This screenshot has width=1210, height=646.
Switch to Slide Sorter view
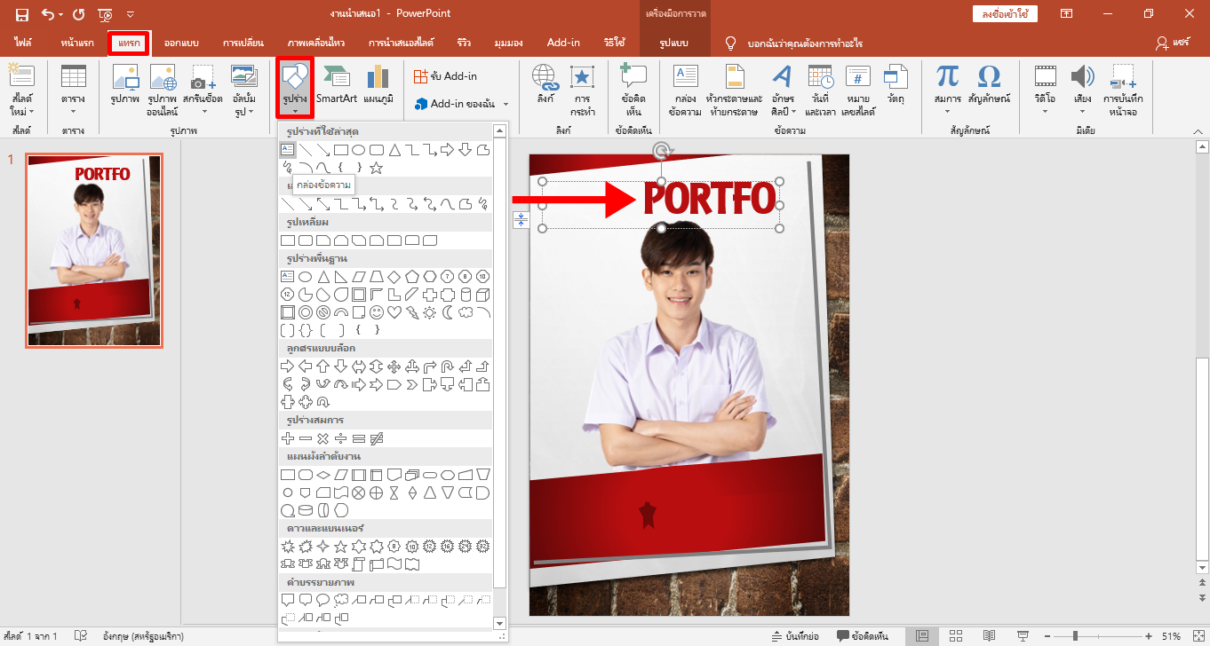(x=956, y=636)
